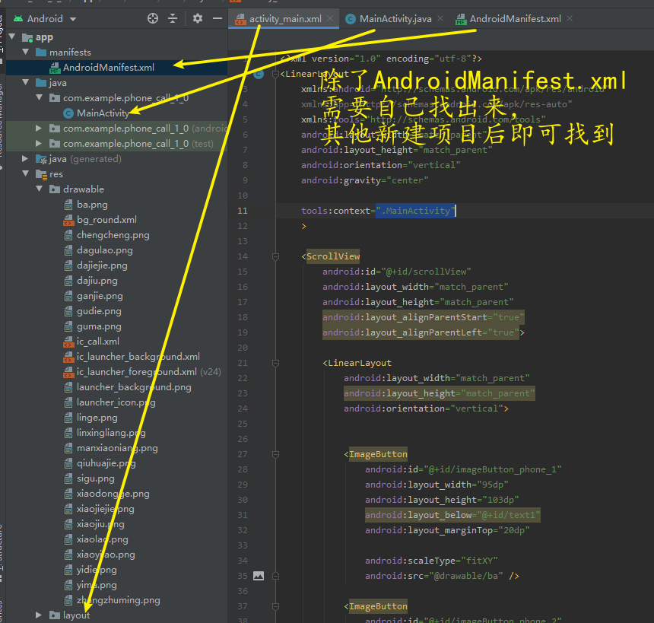This screenshot has height=623, width=654.
Task: Switch to the activity_main.xml tab
Action: pos(285,19)
